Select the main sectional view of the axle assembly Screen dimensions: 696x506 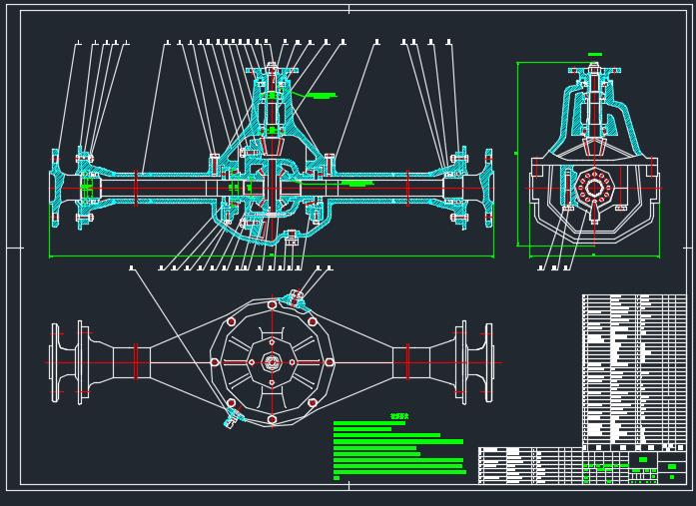pos(272,156)
